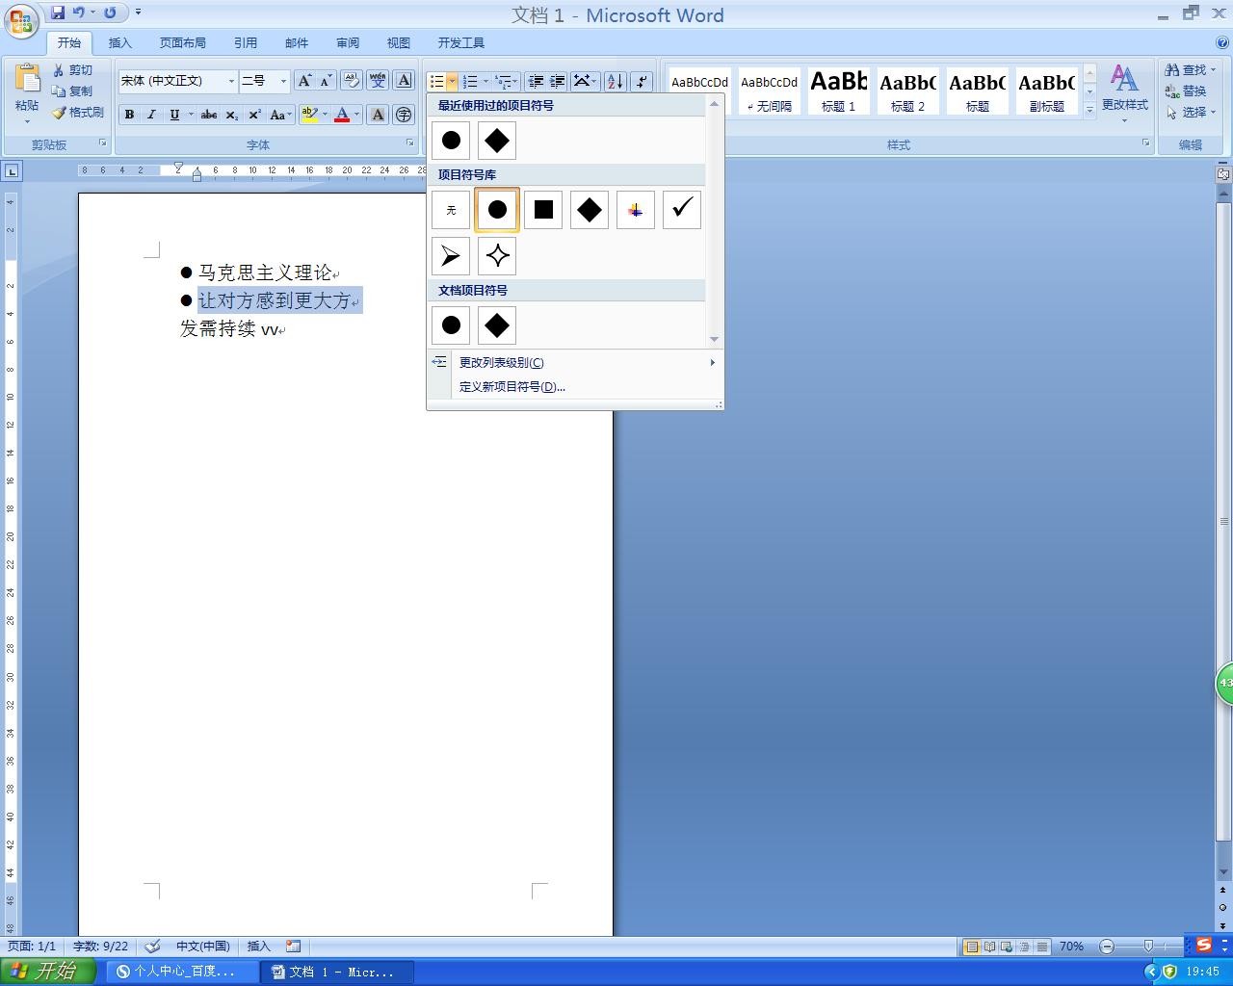Image resolution: width=1233 pixels, height=986 pixels.
Task: Click the Character Border icon
Action: click(x=404, y=81)
